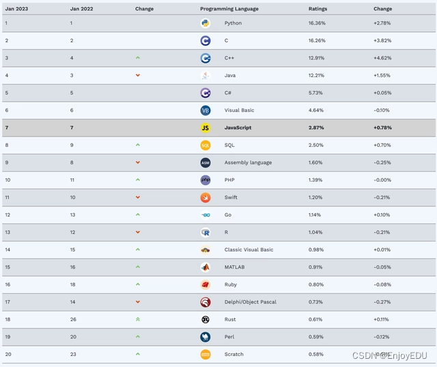Click the SQL language icon
This screenshot has height=367, width=437.
(206, 145)
